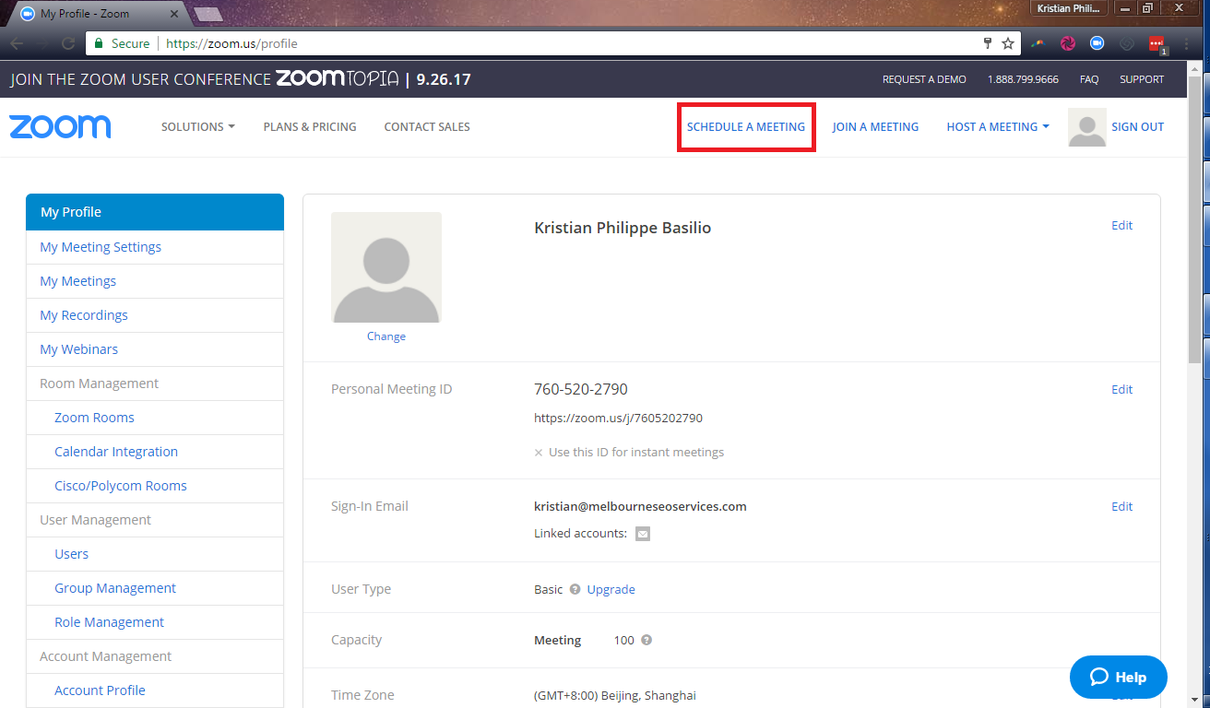Image resolution: width=1210 pixels, height=708 pixels.
Task: Click Join a Meeting
Action: coord(875,127)
